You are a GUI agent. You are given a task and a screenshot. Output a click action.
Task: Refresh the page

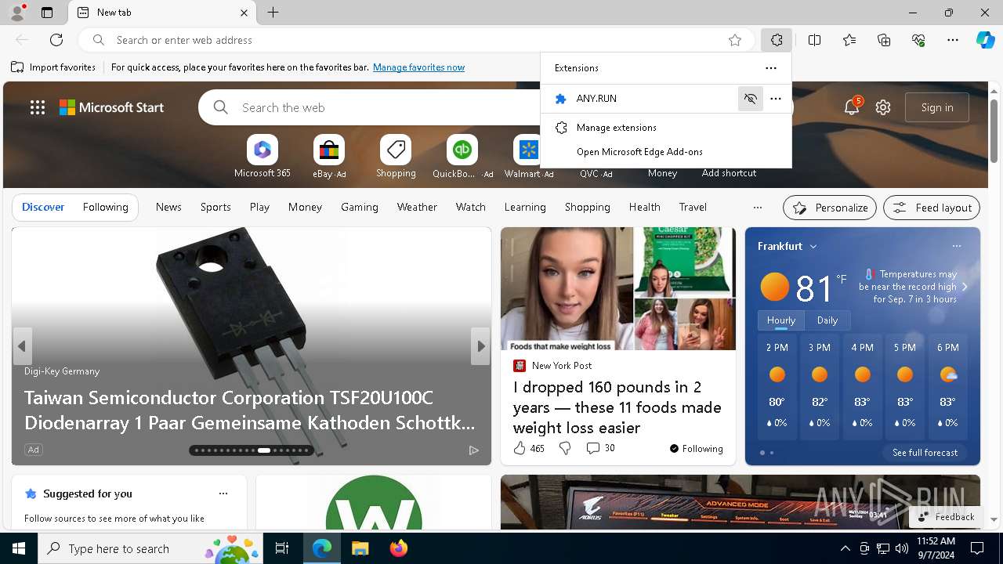click(x=56, y=40)
